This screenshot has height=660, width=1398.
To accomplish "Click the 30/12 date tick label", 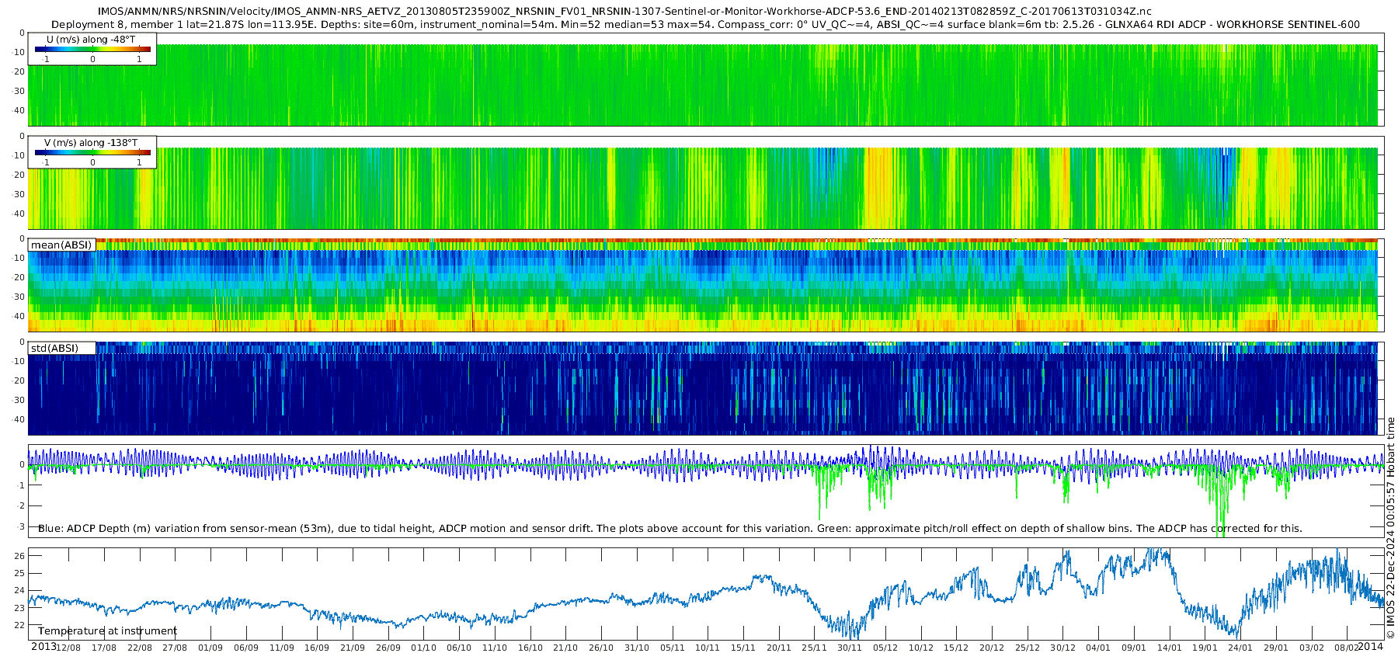I will click(x=1062, y=648).
